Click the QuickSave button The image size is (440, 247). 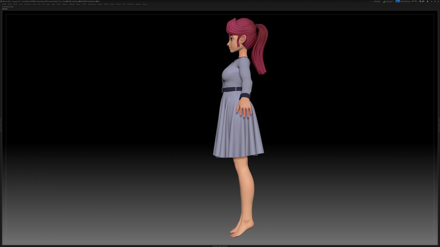[377, 1]
